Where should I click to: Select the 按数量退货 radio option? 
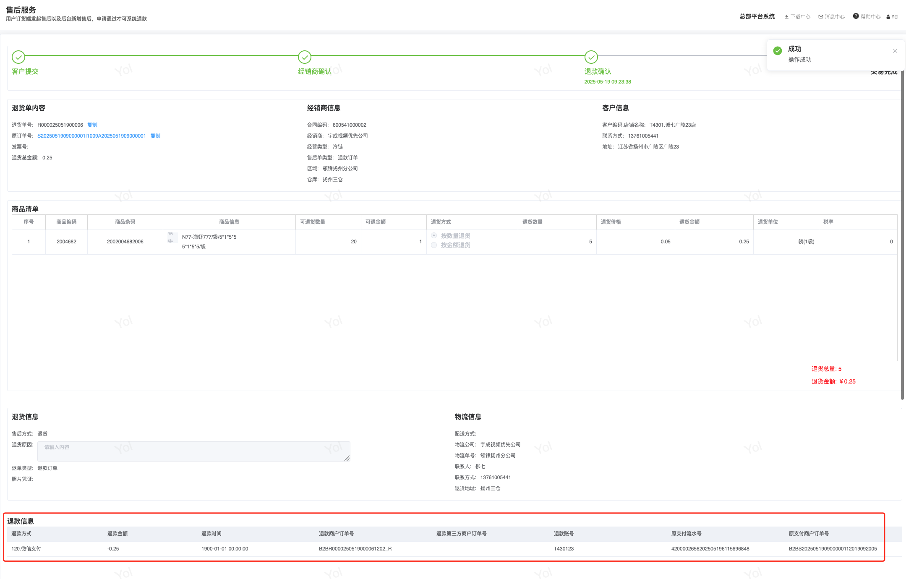(x=434, y=235)
